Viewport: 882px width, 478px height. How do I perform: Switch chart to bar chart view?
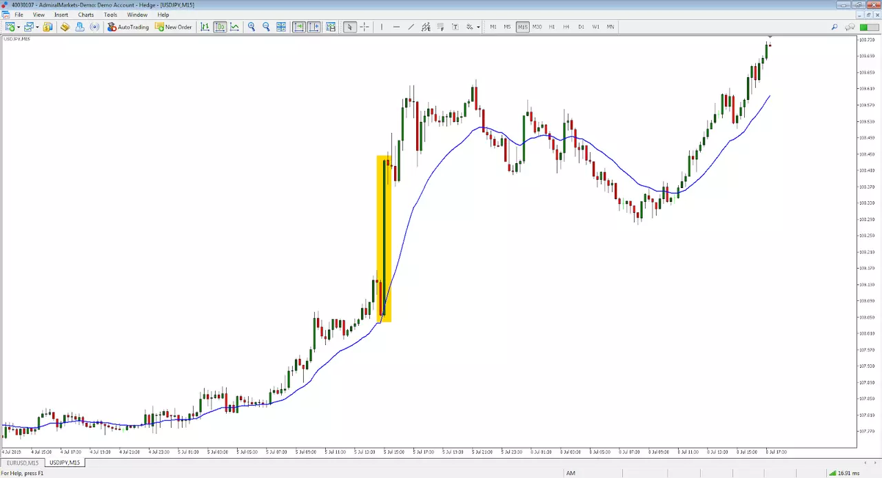click(x=205, y=27)
